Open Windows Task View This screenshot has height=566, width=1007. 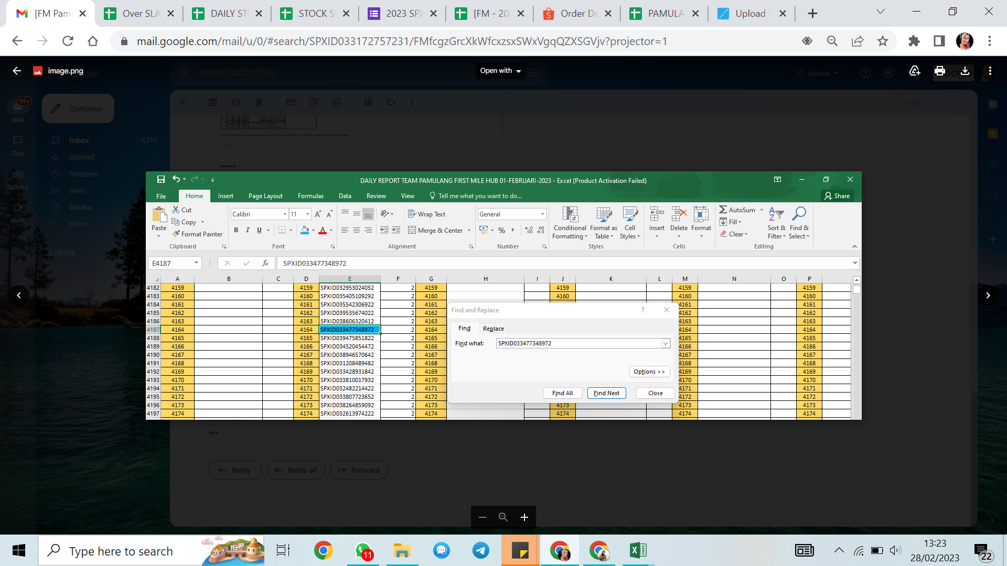[283, 550]
